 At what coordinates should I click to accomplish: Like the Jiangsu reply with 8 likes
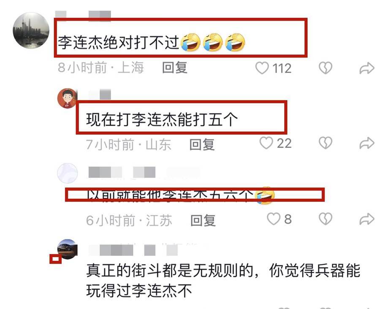274,219
